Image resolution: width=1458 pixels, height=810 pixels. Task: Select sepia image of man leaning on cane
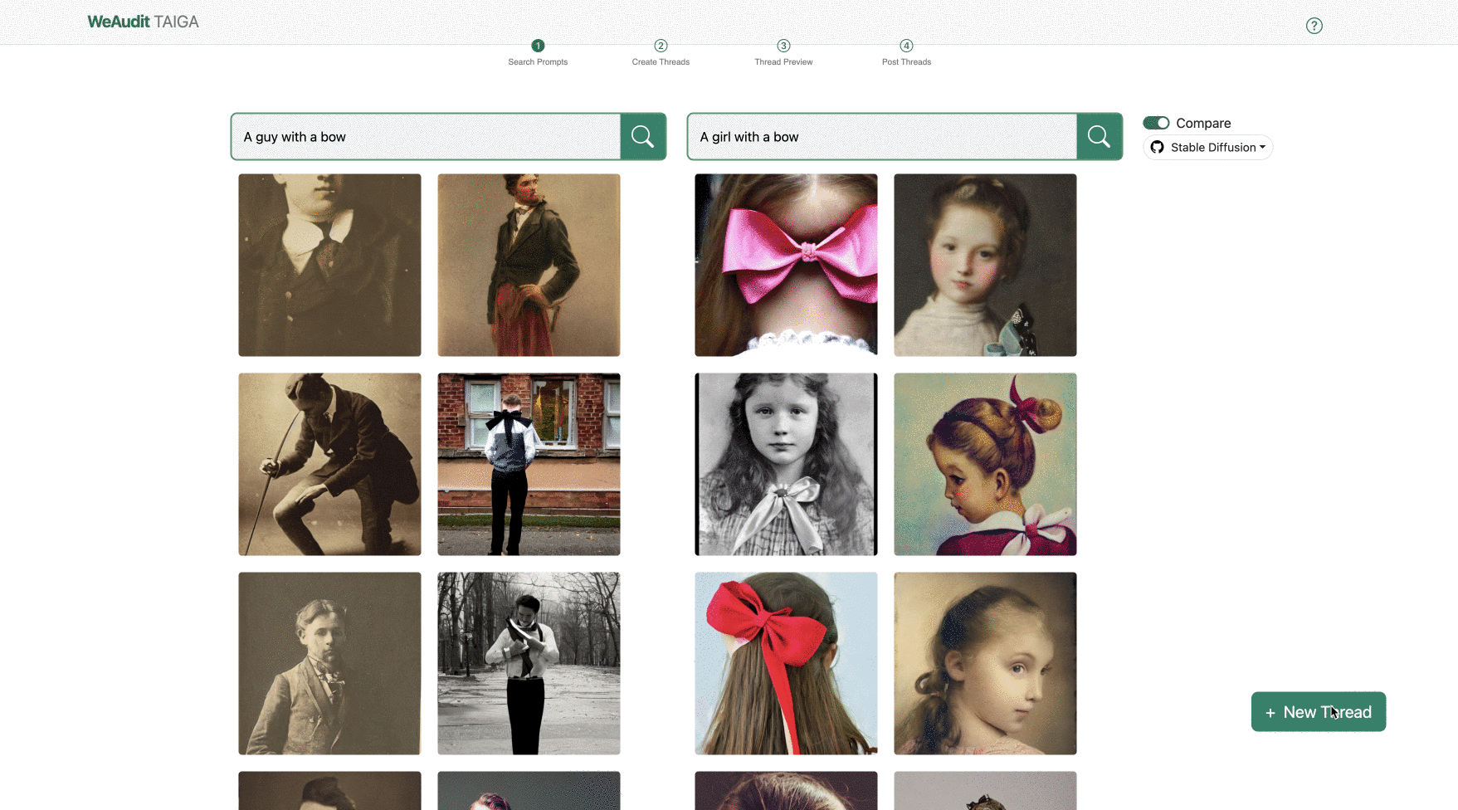point(329,464)
